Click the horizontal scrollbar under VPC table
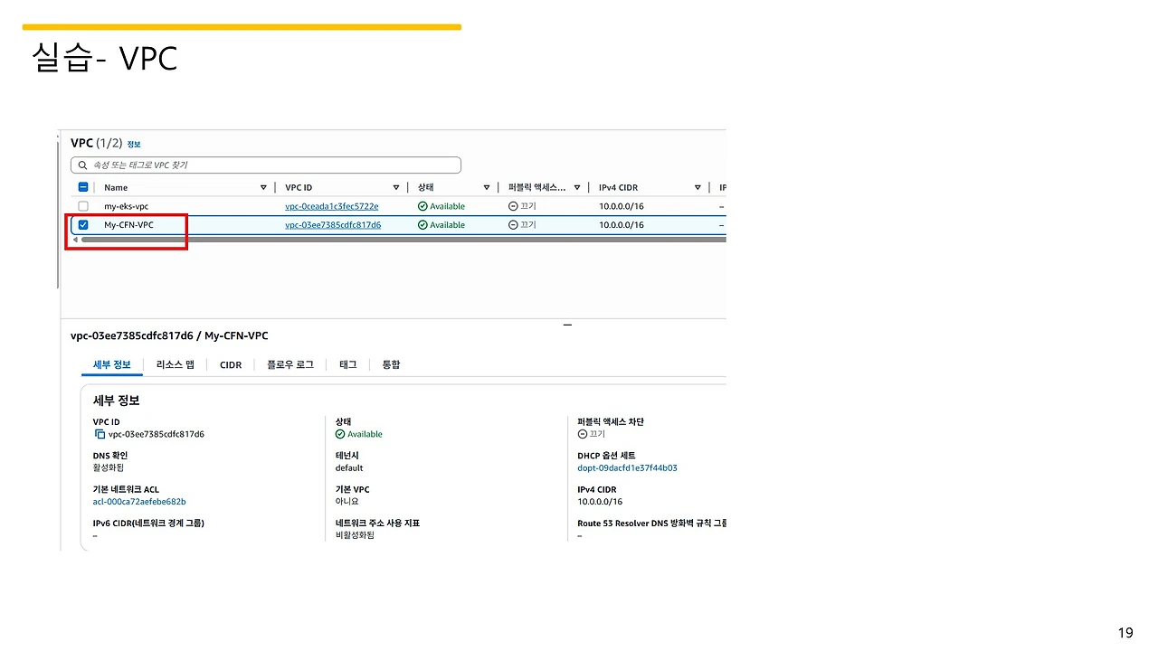 pos(403,240)
